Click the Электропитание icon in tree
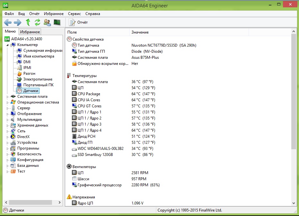The height and width of the screenshot is (216, 299). [x=19, y=79]
